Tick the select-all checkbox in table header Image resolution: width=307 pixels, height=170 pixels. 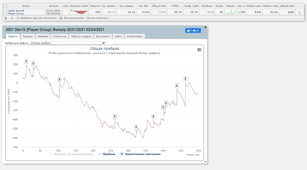(x=5, y=6)
